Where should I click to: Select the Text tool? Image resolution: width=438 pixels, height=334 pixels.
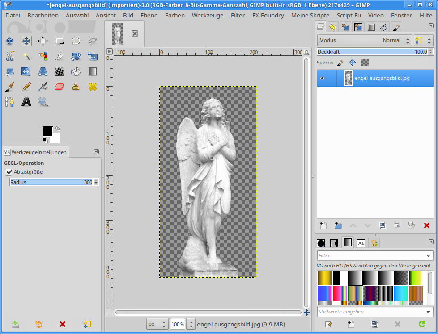26,102
